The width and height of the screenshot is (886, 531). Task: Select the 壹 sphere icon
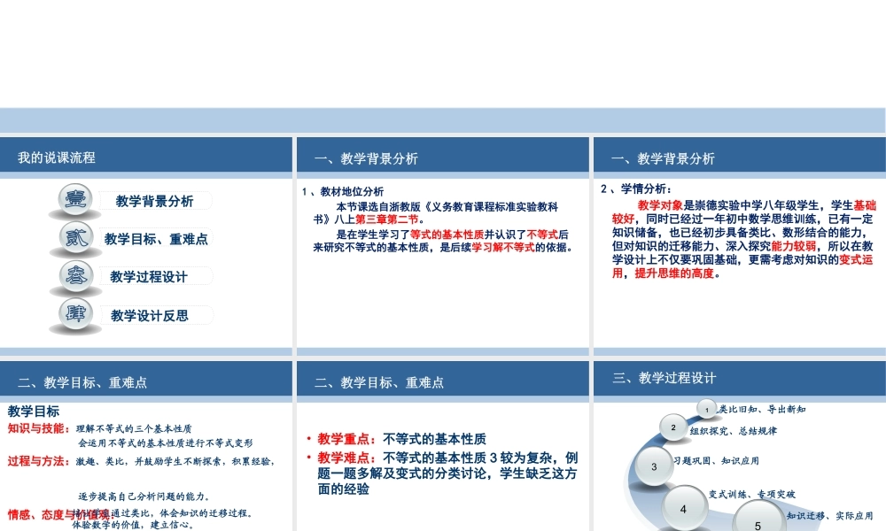click(x=75, y=199)
